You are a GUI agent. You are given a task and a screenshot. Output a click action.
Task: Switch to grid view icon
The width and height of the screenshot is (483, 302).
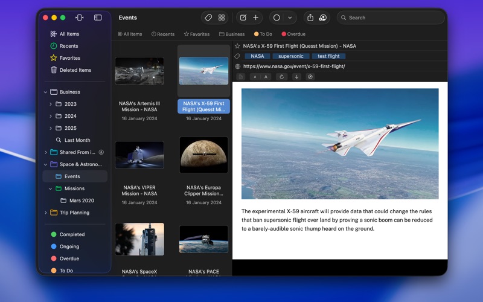tap(222, 18)
